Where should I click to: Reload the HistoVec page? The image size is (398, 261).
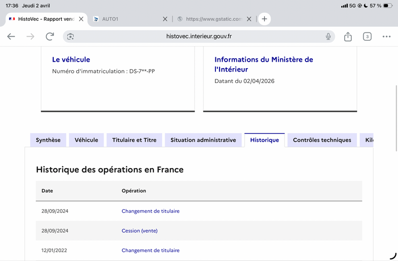[x=50, y=36]
